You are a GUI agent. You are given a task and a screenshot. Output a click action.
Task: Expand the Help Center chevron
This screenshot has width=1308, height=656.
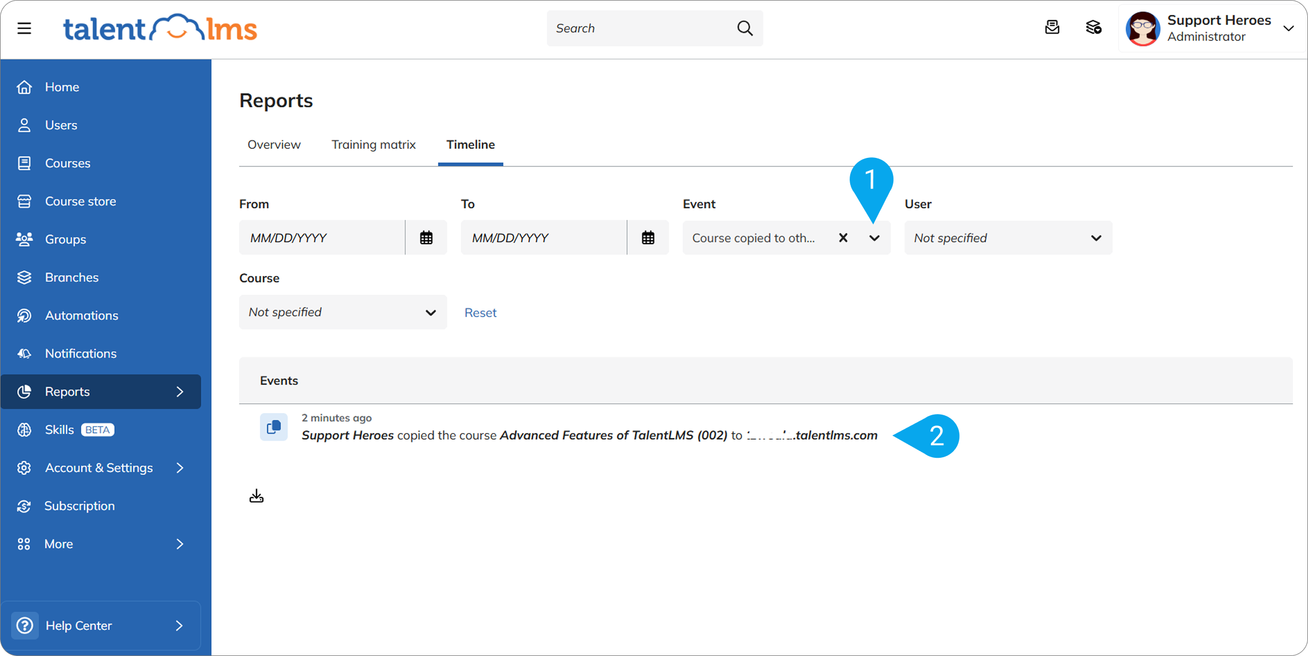pos(179,625)
